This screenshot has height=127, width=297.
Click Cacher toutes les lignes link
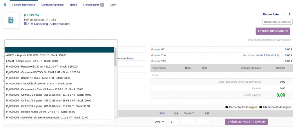pos(243,107)
